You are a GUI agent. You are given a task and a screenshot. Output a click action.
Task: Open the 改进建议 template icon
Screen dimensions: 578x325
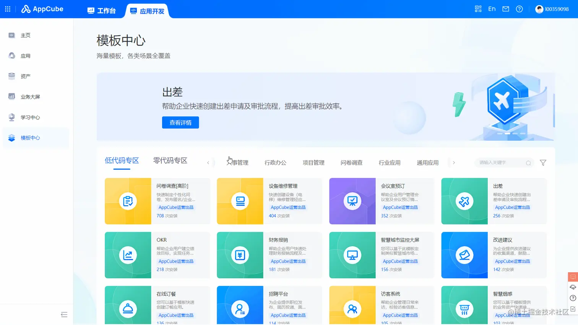pyautogui.click(x=464, y=255)
